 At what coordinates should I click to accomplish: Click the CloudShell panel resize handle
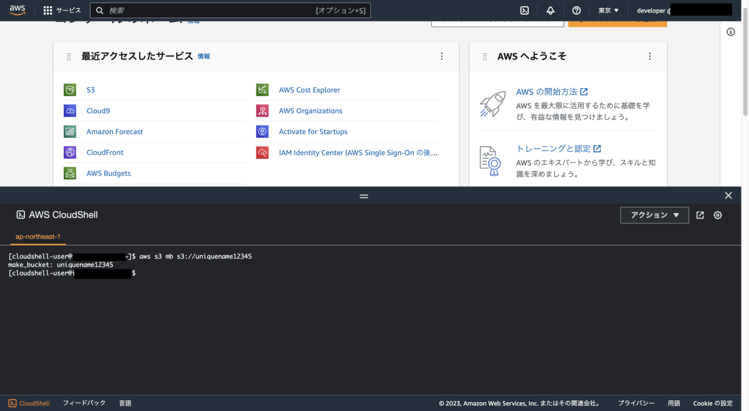pyautogui.click(x=364, y=196)
